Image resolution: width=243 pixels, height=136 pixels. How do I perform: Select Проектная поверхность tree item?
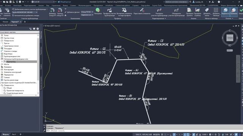pyautogui.click(x=15, y=91)
